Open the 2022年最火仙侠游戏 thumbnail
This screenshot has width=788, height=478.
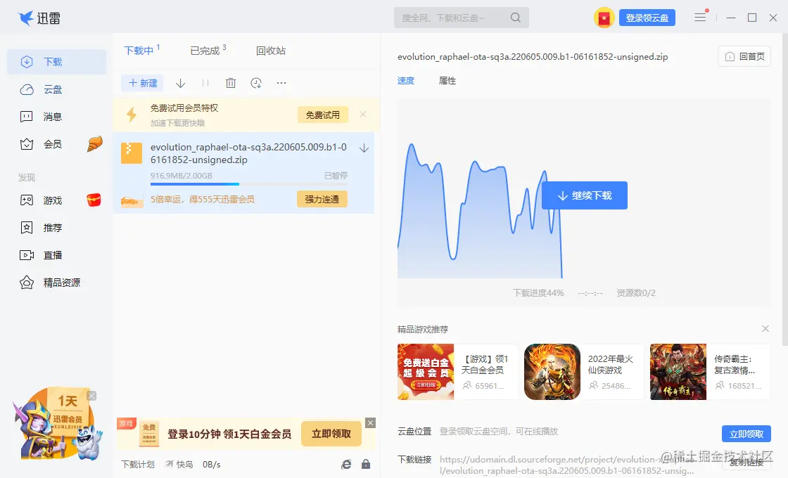click(x=552, y=372)
